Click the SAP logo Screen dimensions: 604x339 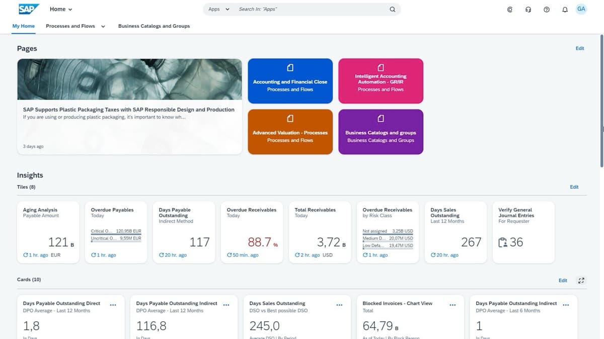pos(28,9)
